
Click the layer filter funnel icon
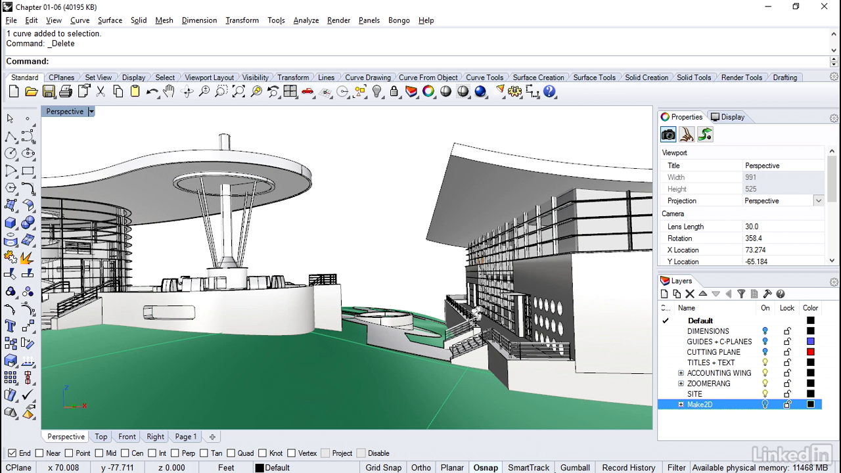click(x=741, y=294)
